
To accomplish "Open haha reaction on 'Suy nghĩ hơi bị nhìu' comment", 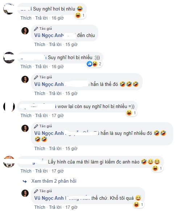I will tap(80, 15).
